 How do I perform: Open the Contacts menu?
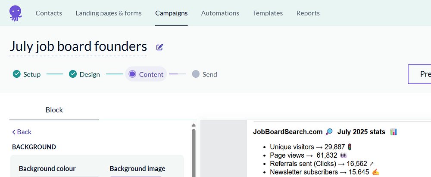click(x=49, y=13)
